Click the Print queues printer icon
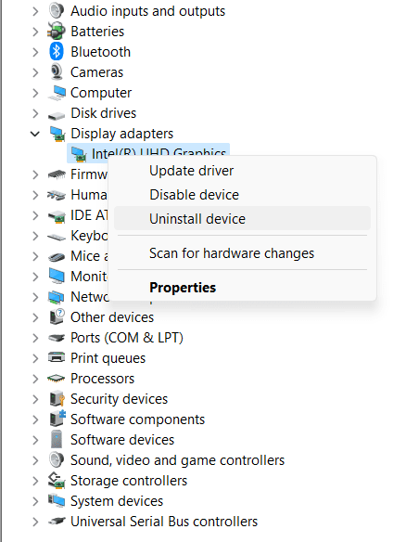This screenshot has width=406, height=542. pyautogui.click(x=57, y=357)
